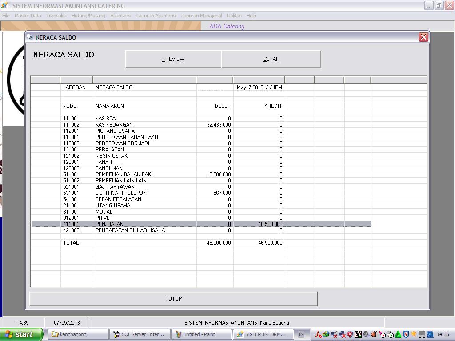Image resolution: width=455 pixels, height=341 pixels.
Task: Close the Neraca Saldo dialog
Action: (423, 37)
